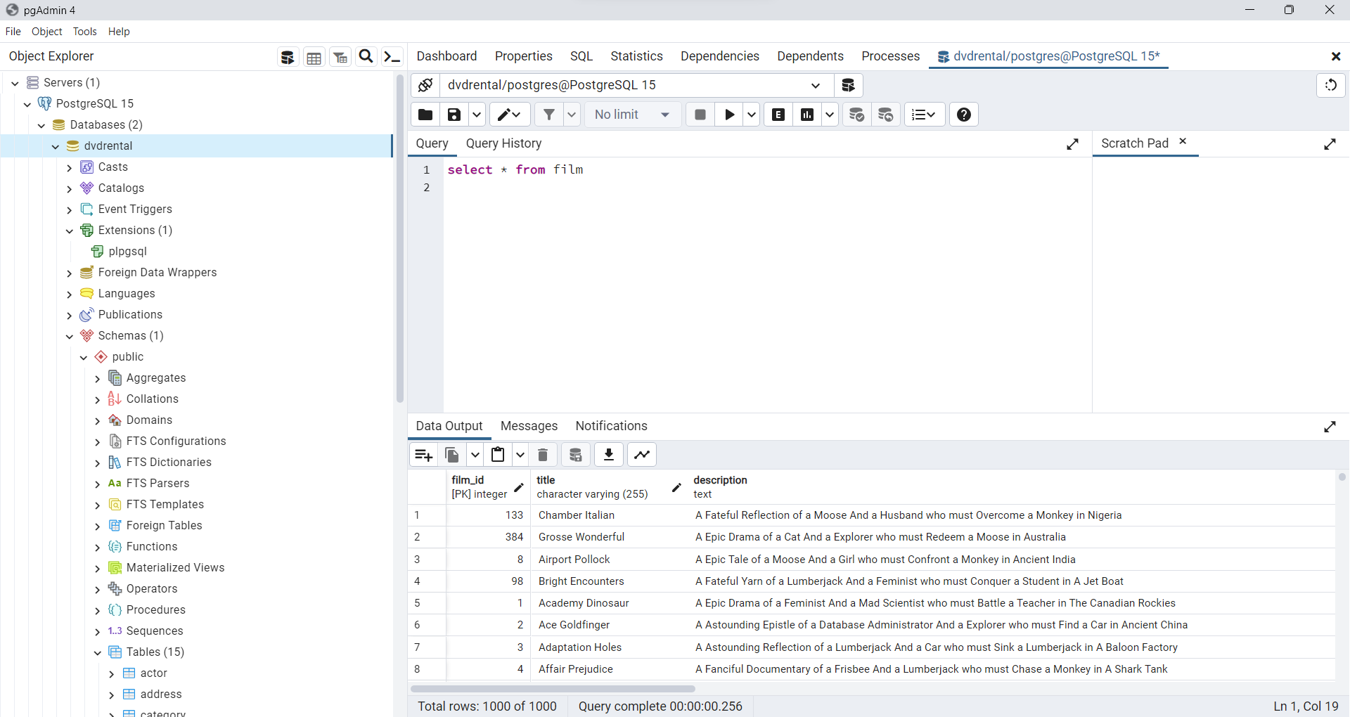The image size is (1350, 717).
Task: Execute the query with the play icon
Action: (x=730, y=115)
